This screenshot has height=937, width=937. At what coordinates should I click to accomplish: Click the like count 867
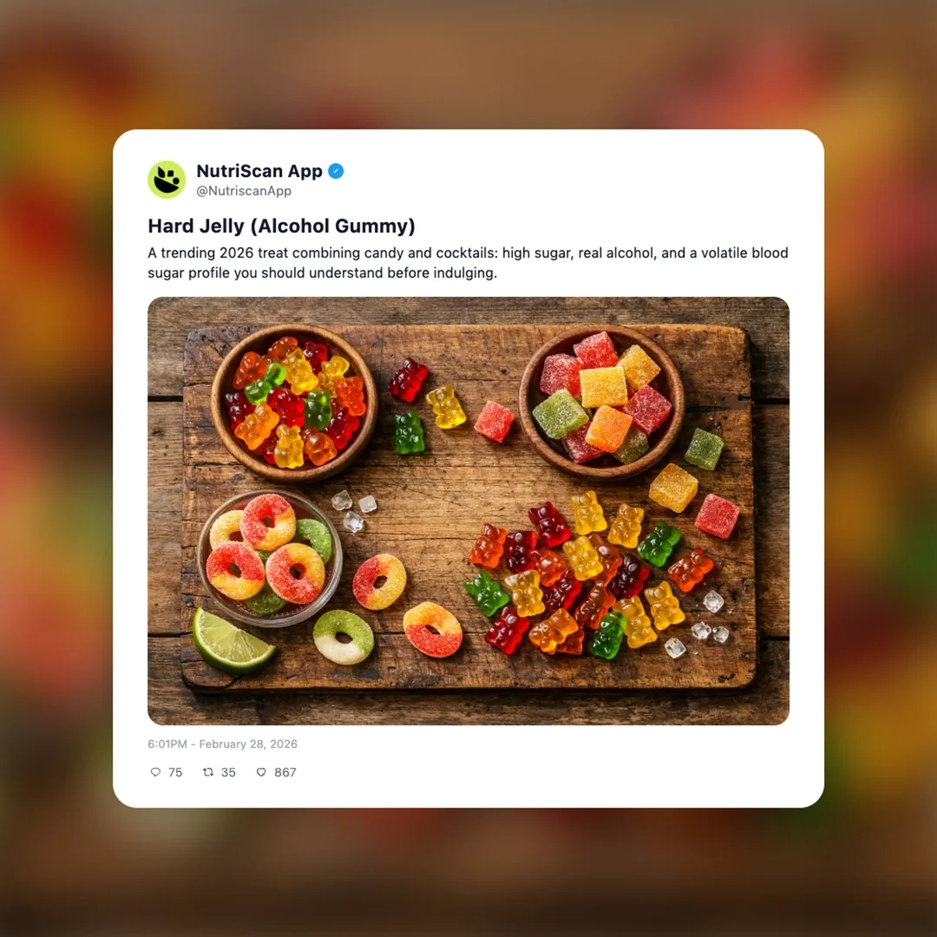point(285,772)
